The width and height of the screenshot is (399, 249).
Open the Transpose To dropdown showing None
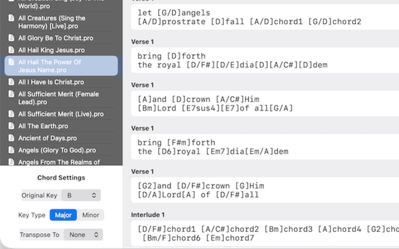click(83, 235)
